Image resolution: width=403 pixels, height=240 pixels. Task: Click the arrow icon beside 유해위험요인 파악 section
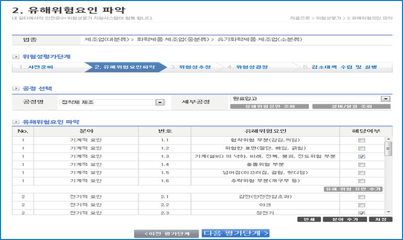pos(16,122)
